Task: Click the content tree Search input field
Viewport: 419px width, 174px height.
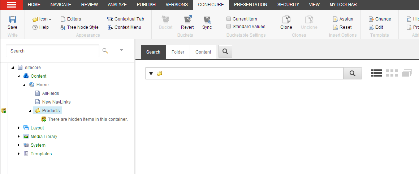Action: (x=52, y=51)
